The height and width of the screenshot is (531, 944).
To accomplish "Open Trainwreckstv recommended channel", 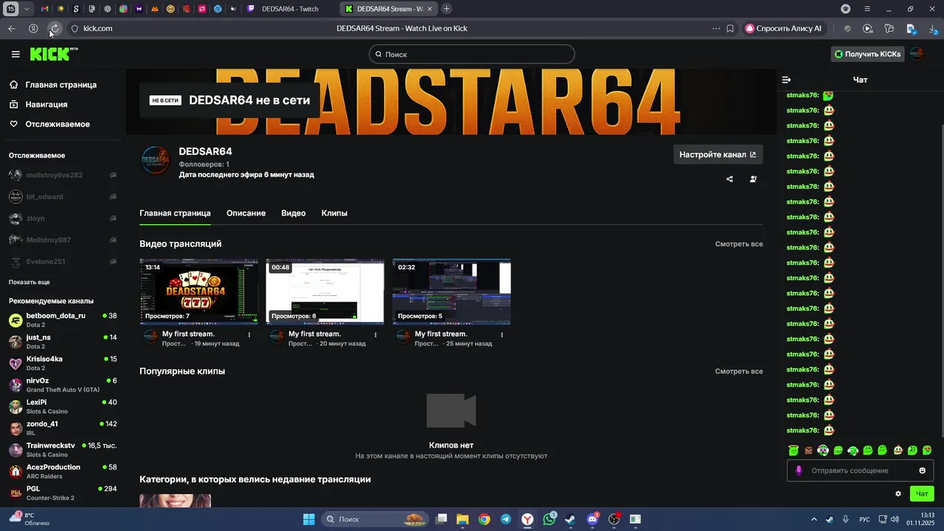I will [63, 450].
